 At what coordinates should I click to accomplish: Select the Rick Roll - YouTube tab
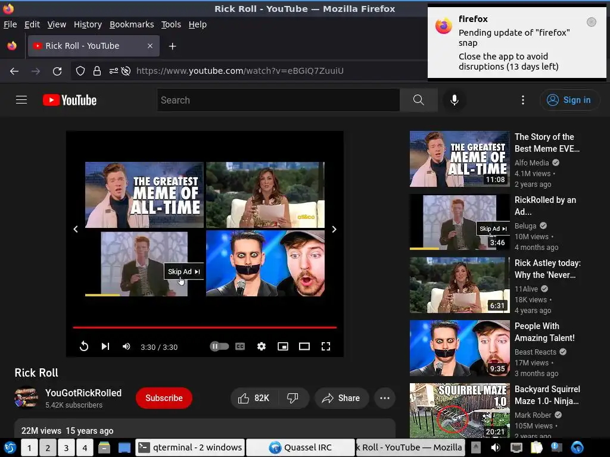pos(94,46)
